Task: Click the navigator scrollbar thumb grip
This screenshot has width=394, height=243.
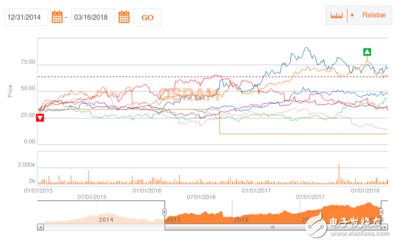Action: point(272,227)
